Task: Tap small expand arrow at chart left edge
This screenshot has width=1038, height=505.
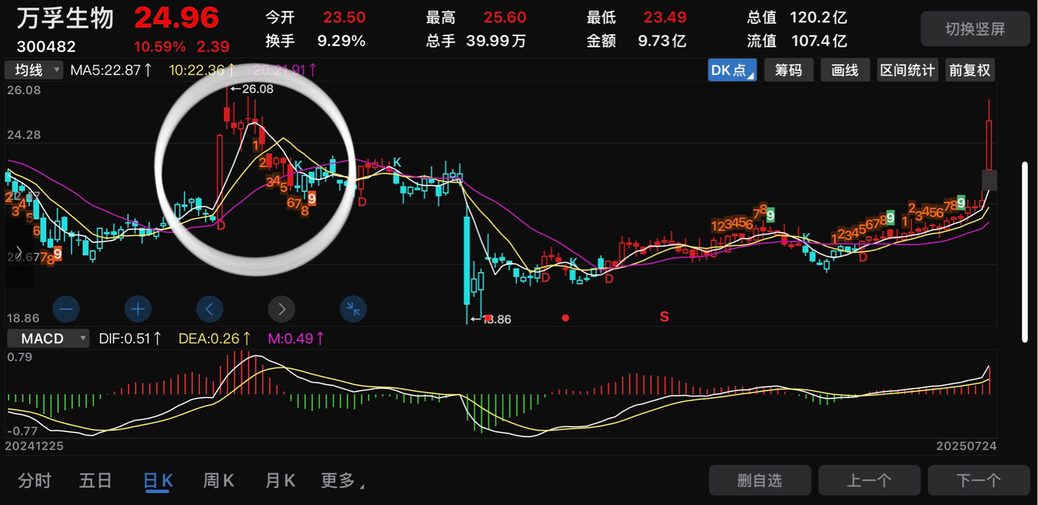Action: 18,252
